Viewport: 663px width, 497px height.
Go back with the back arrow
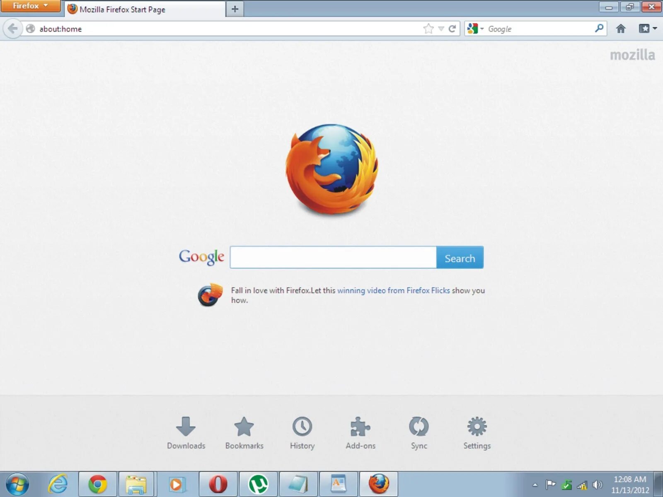(12, 29)
